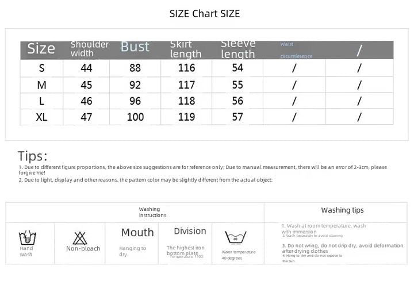Screen dimensions: 414x281
Task: Click the "Skirt length" column header
Action: point(186,49)
